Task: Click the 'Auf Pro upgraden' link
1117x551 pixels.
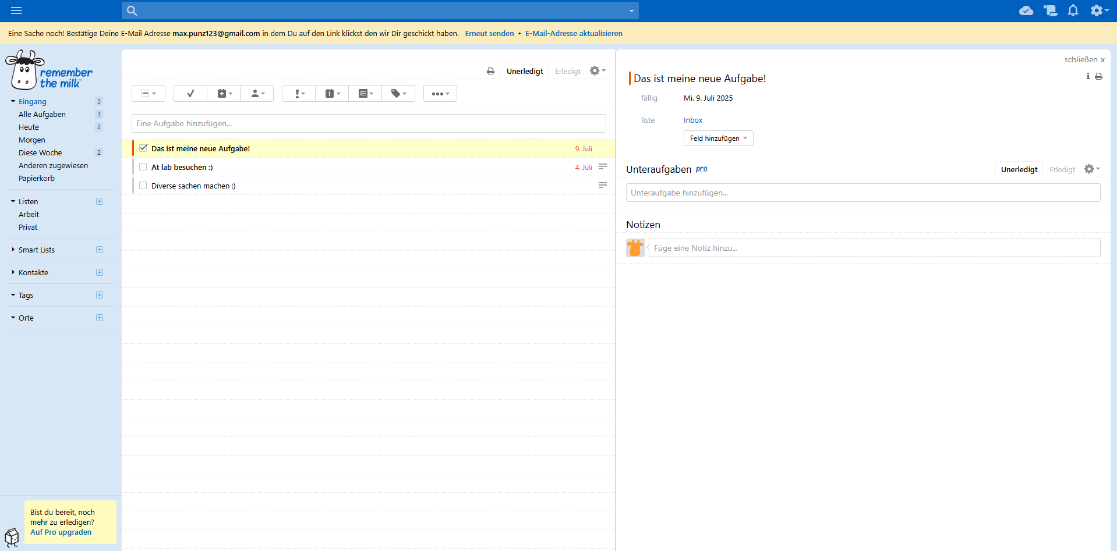Action: pyautogui.click(x=61, y=532)
